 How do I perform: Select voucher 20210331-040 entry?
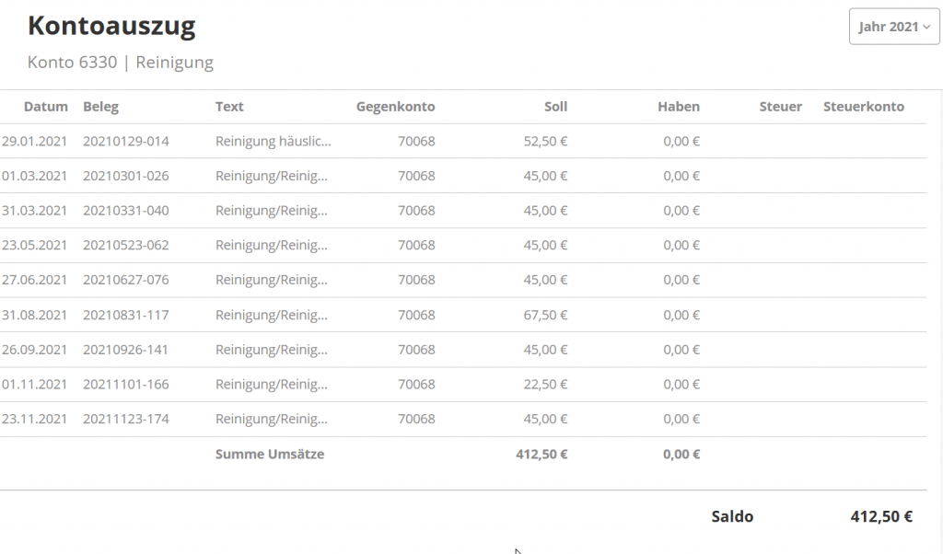pyautogui.click(x=125, y=211)
